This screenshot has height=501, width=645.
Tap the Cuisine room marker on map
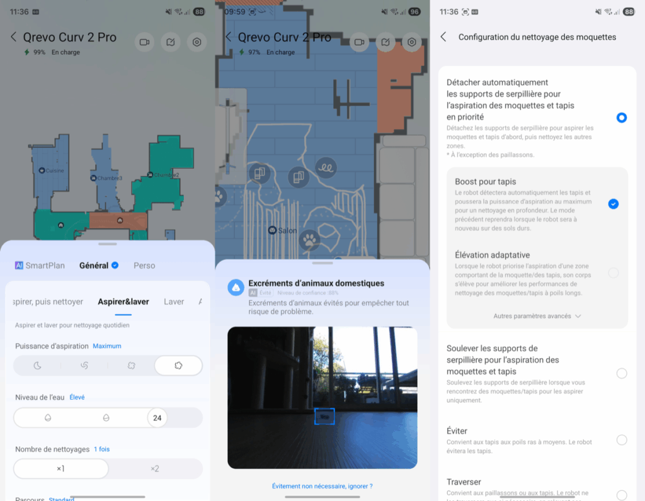[42, 171]
